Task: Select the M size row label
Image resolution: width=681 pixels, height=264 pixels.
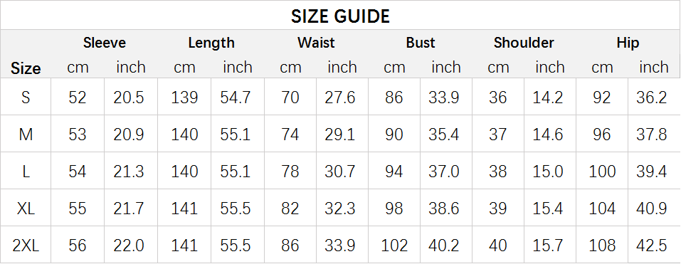Action: tap(26, 134)
